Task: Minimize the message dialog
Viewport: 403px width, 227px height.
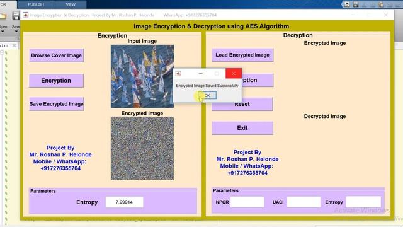Action: 200,74
